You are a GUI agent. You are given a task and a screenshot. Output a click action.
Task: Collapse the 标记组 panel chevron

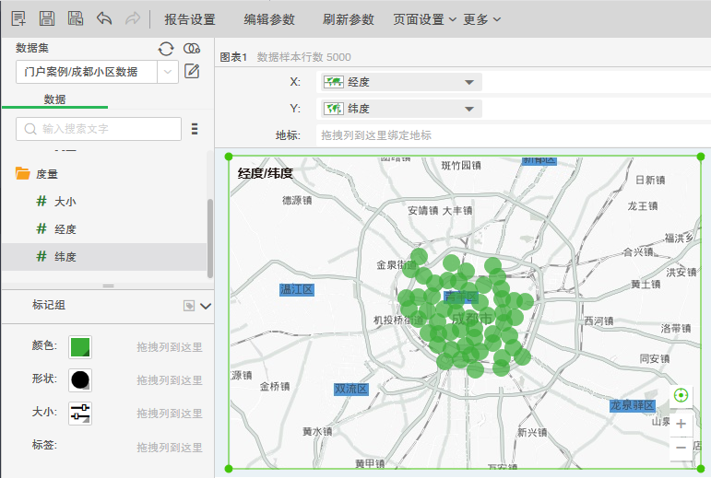point(206,307)
